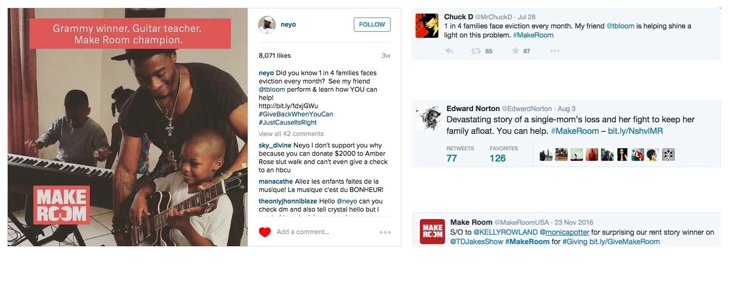The width and height of the screenshot is (737, 308).
Task: Click the Make Room logo avatar on the tweet
Action: click(x=432, y=231)
